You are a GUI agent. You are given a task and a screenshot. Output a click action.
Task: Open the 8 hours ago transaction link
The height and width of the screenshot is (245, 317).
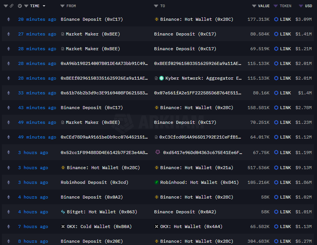tap(33, 241)
